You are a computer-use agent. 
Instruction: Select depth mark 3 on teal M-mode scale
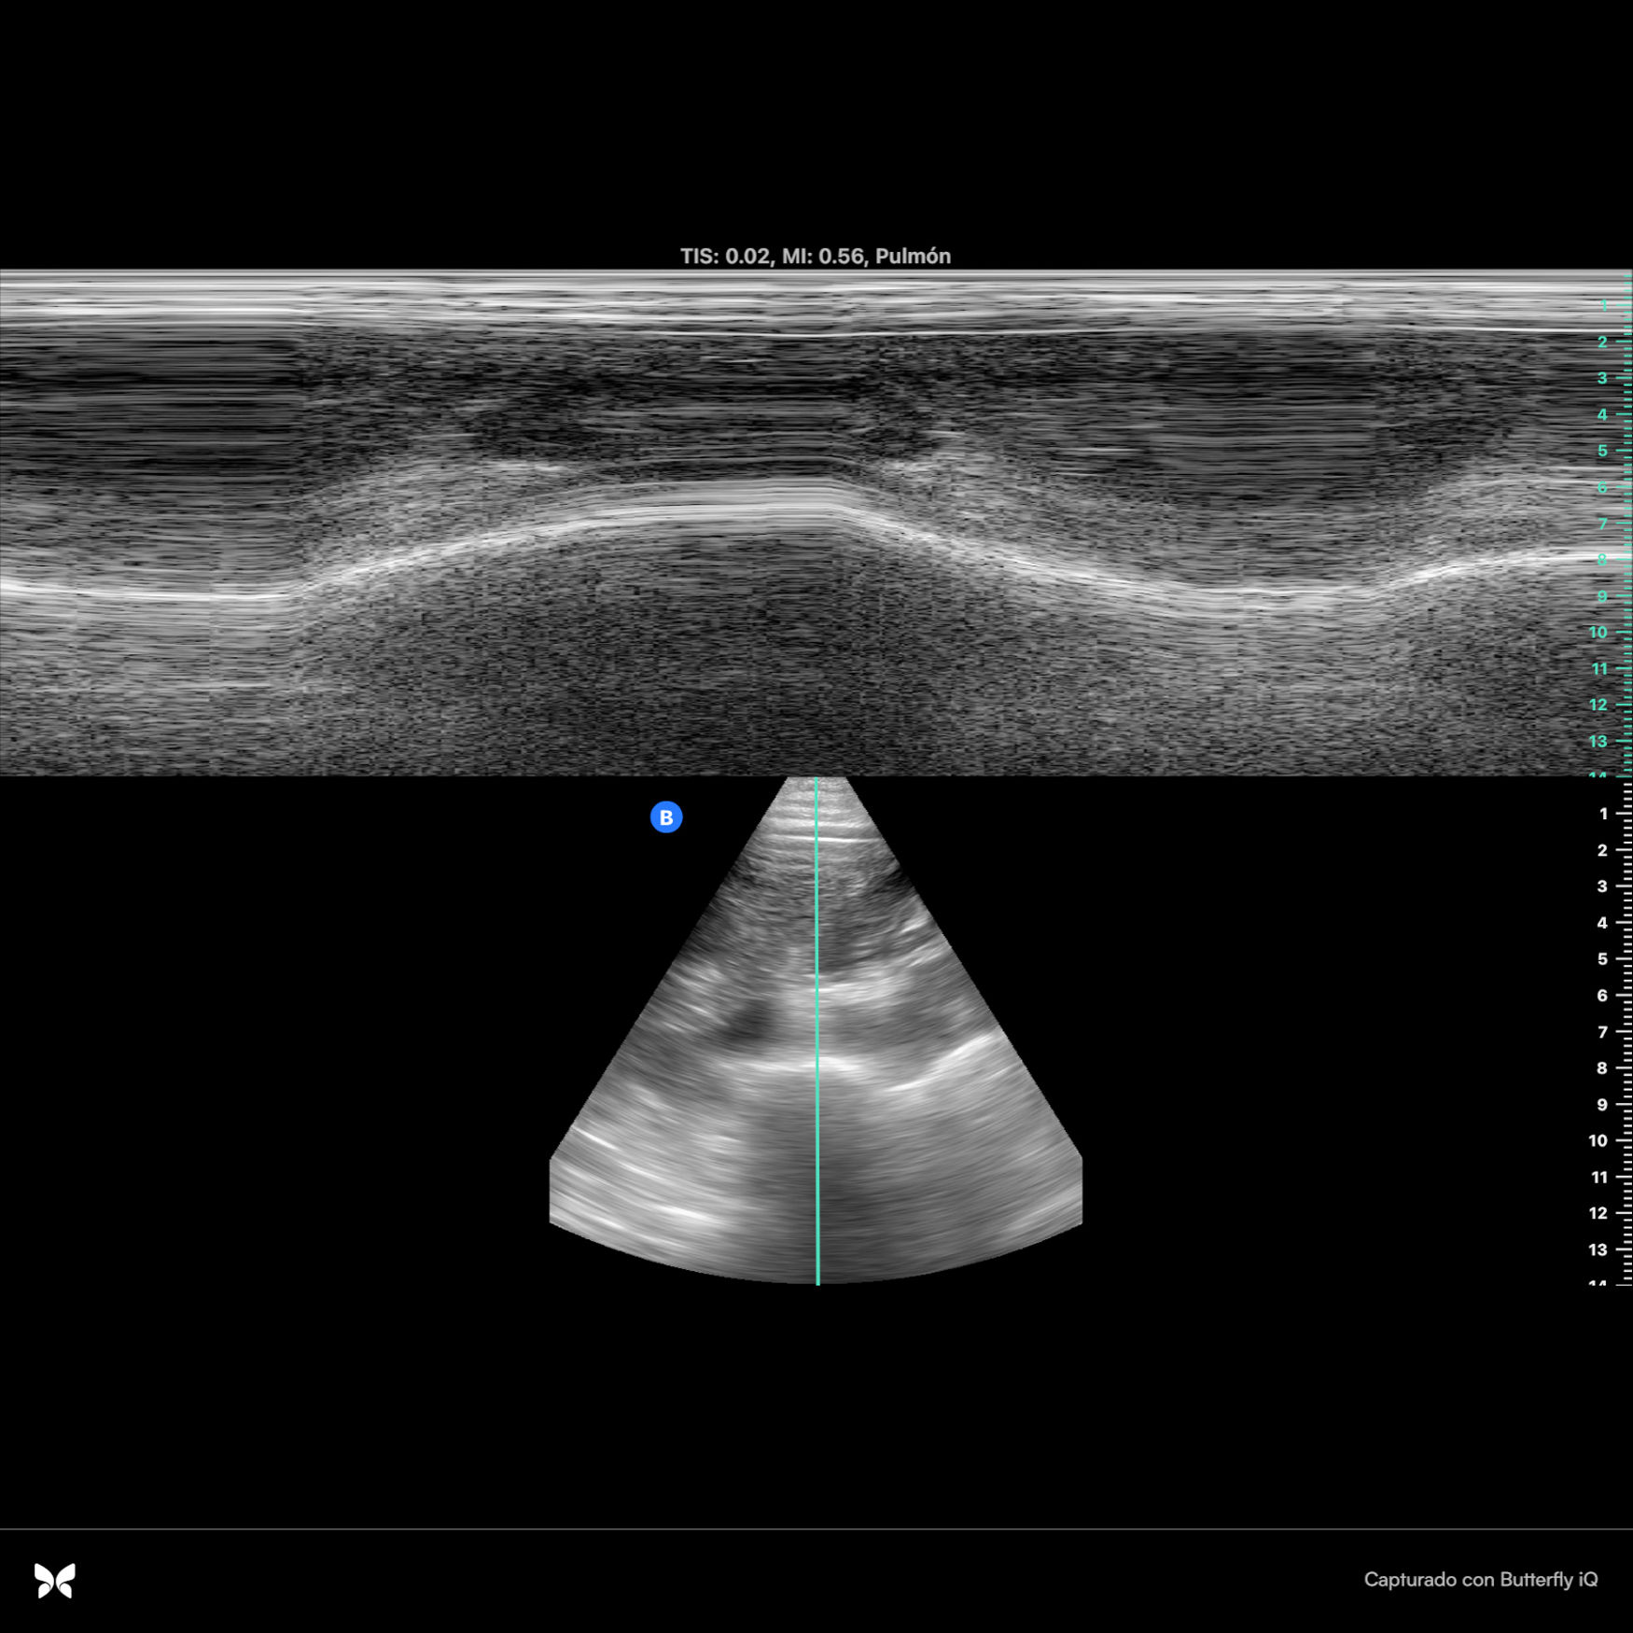click(x=1602, y=378)
